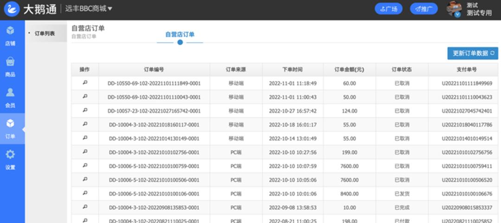Switch to the 自营店订单 tab
This screenshot has width=501, height=223.
click(x=180, y=34)
